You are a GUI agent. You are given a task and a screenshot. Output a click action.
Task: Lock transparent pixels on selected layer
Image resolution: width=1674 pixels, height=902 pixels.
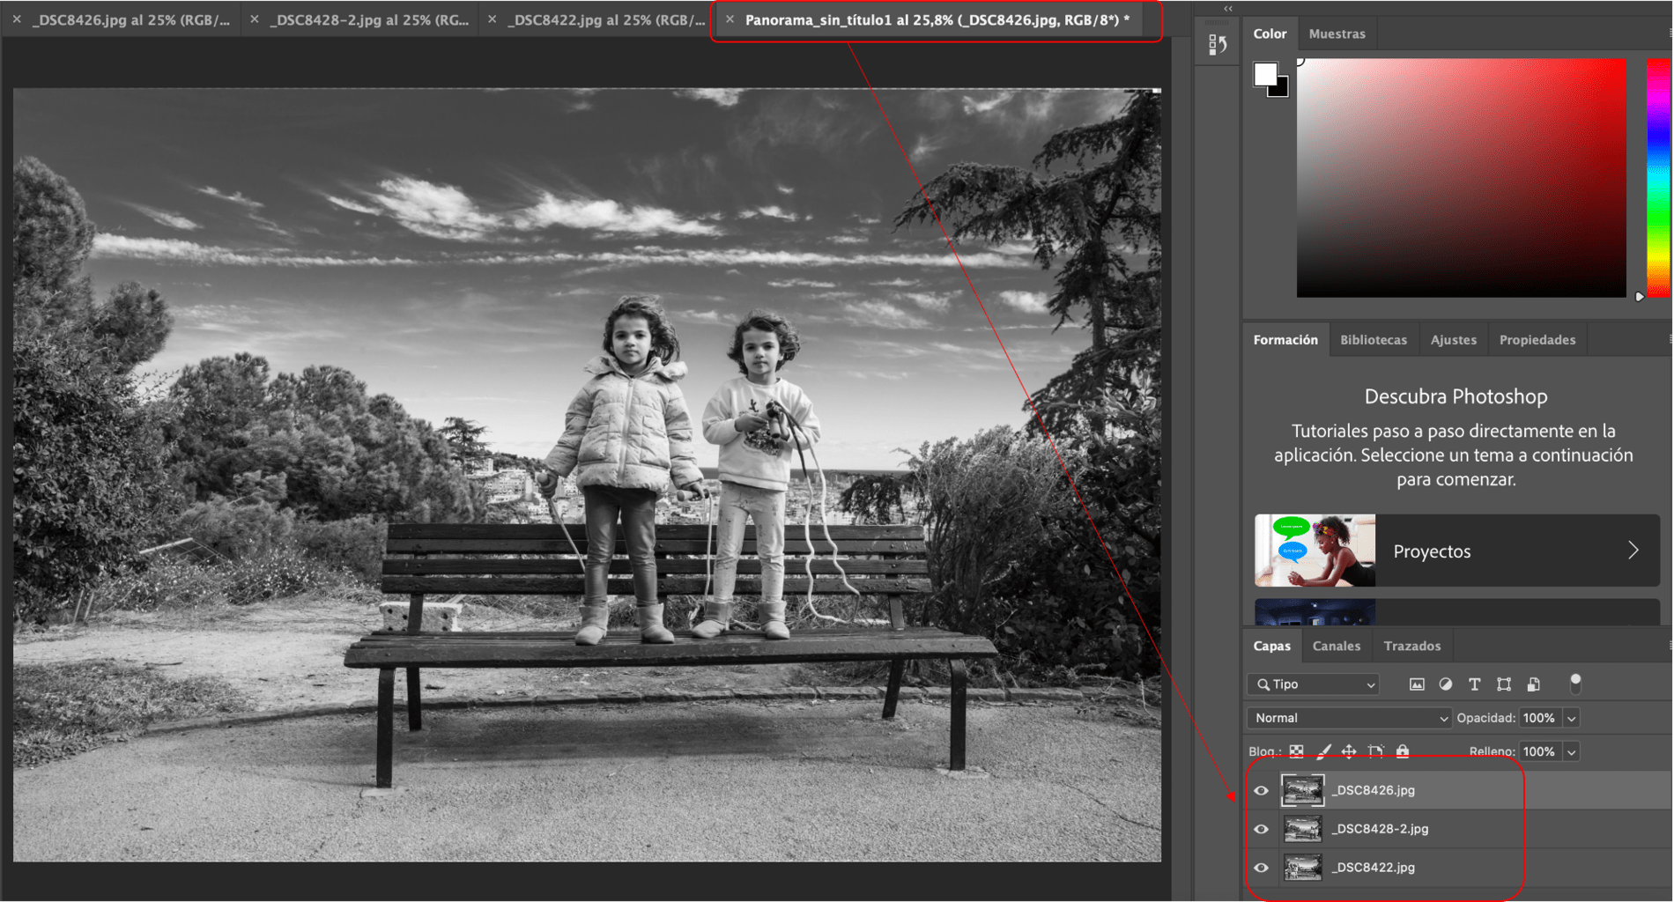(1297, 751)
